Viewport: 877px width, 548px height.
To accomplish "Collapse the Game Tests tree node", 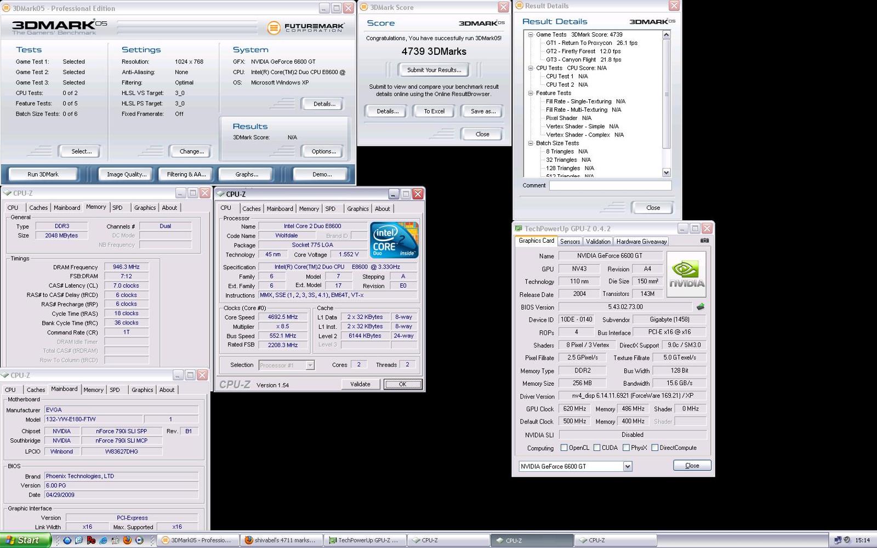I will click(x=531, y=35).
